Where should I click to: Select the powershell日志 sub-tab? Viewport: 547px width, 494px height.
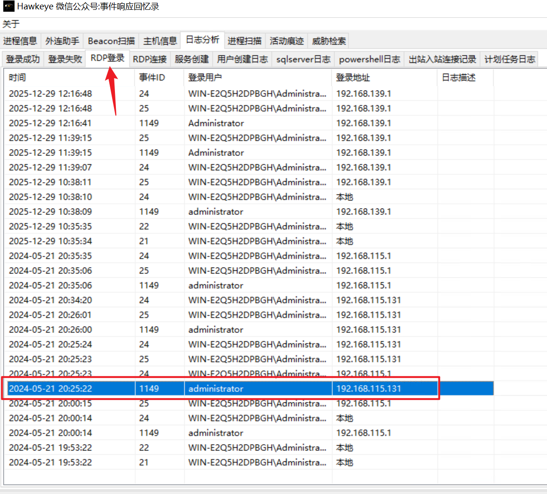click(x=369, y=59)
